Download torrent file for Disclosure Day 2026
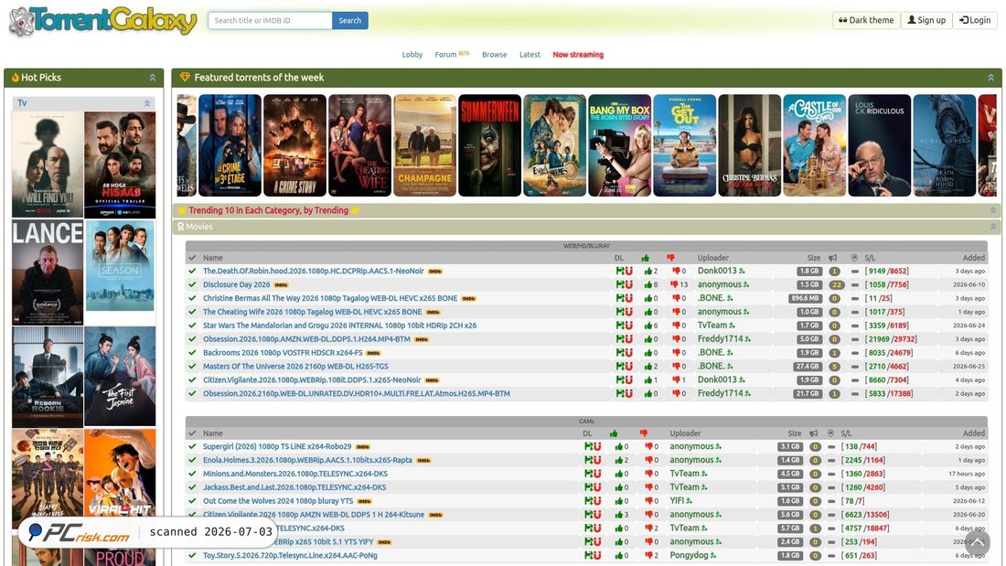 pos(620,284)
